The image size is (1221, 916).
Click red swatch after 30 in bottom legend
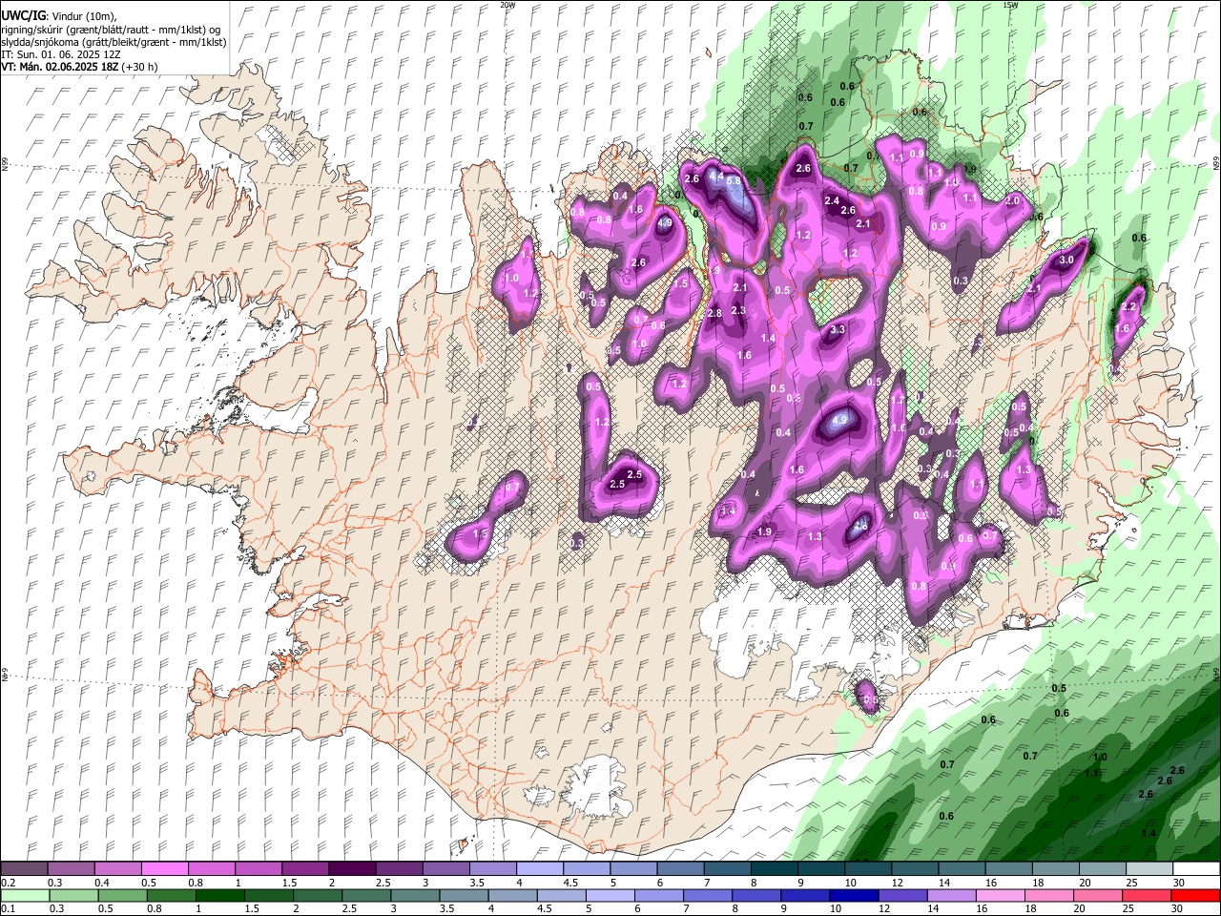[1196, 896]
